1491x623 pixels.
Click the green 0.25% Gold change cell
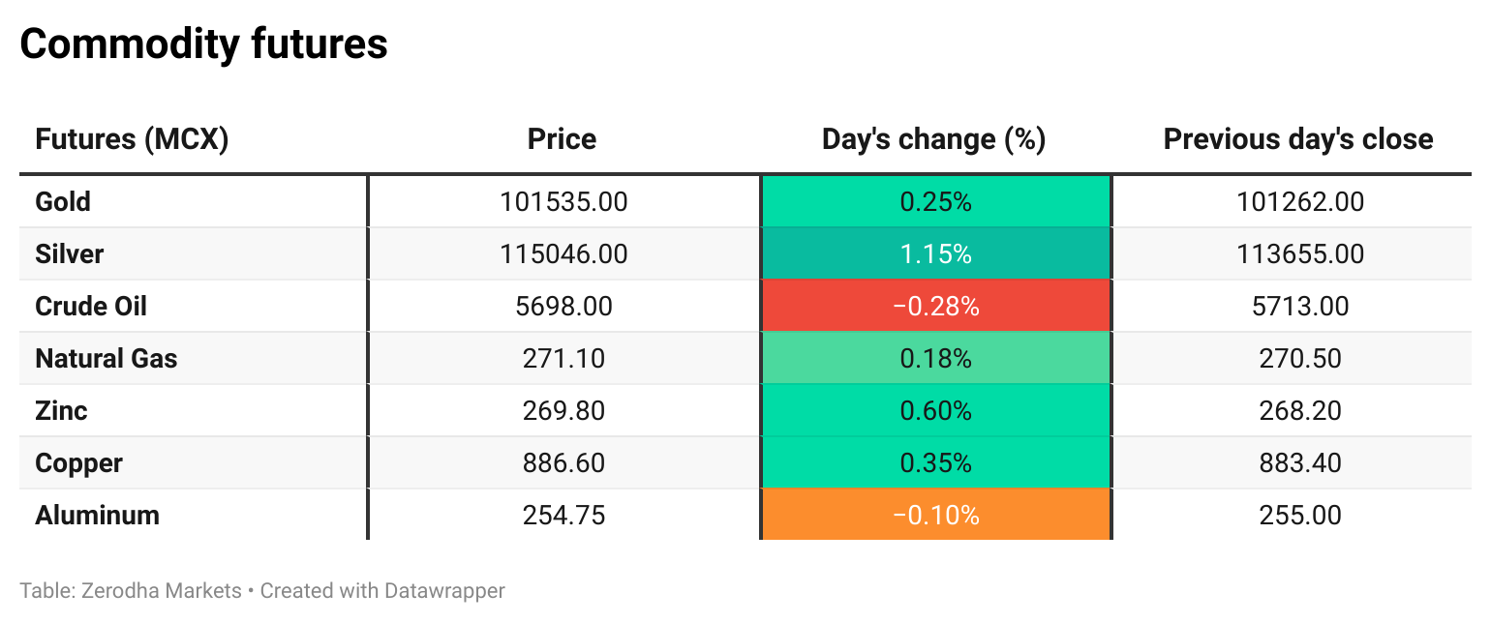click(935, 202)
